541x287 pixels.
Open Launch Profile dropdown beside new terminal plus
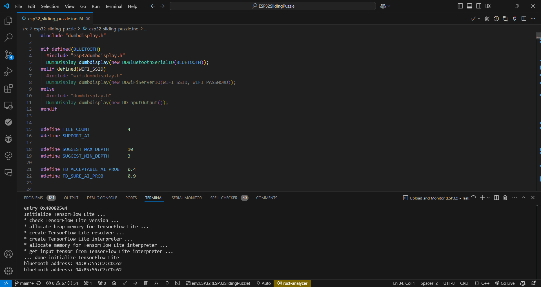click(488, 198)
